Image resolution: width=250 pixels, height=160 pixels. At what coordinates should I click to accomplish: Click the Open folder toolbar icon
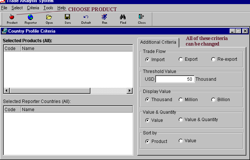click(x=49, y=17)
